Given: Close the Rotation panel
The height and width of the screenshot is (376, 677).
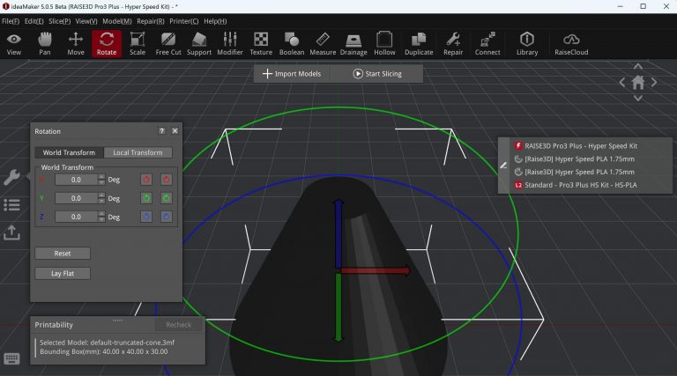Looking at the screenshot, I should click(x=175, y=131).
